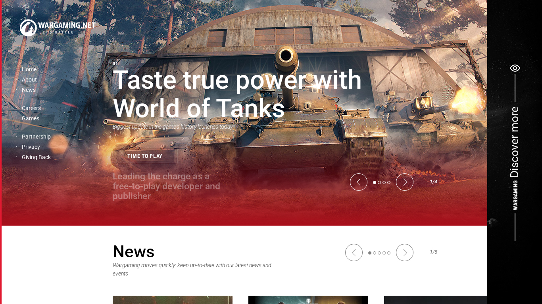Open the middle news article thumbnail
Screen dimensions: 542x304
(308, 300)
